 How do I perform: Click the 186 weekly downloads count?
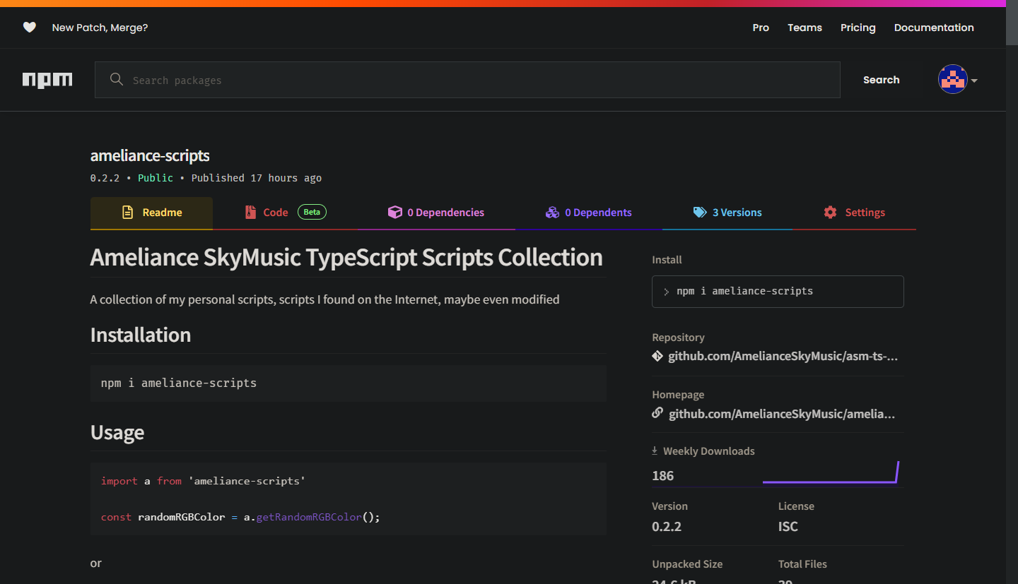click(x=663, y=476)
